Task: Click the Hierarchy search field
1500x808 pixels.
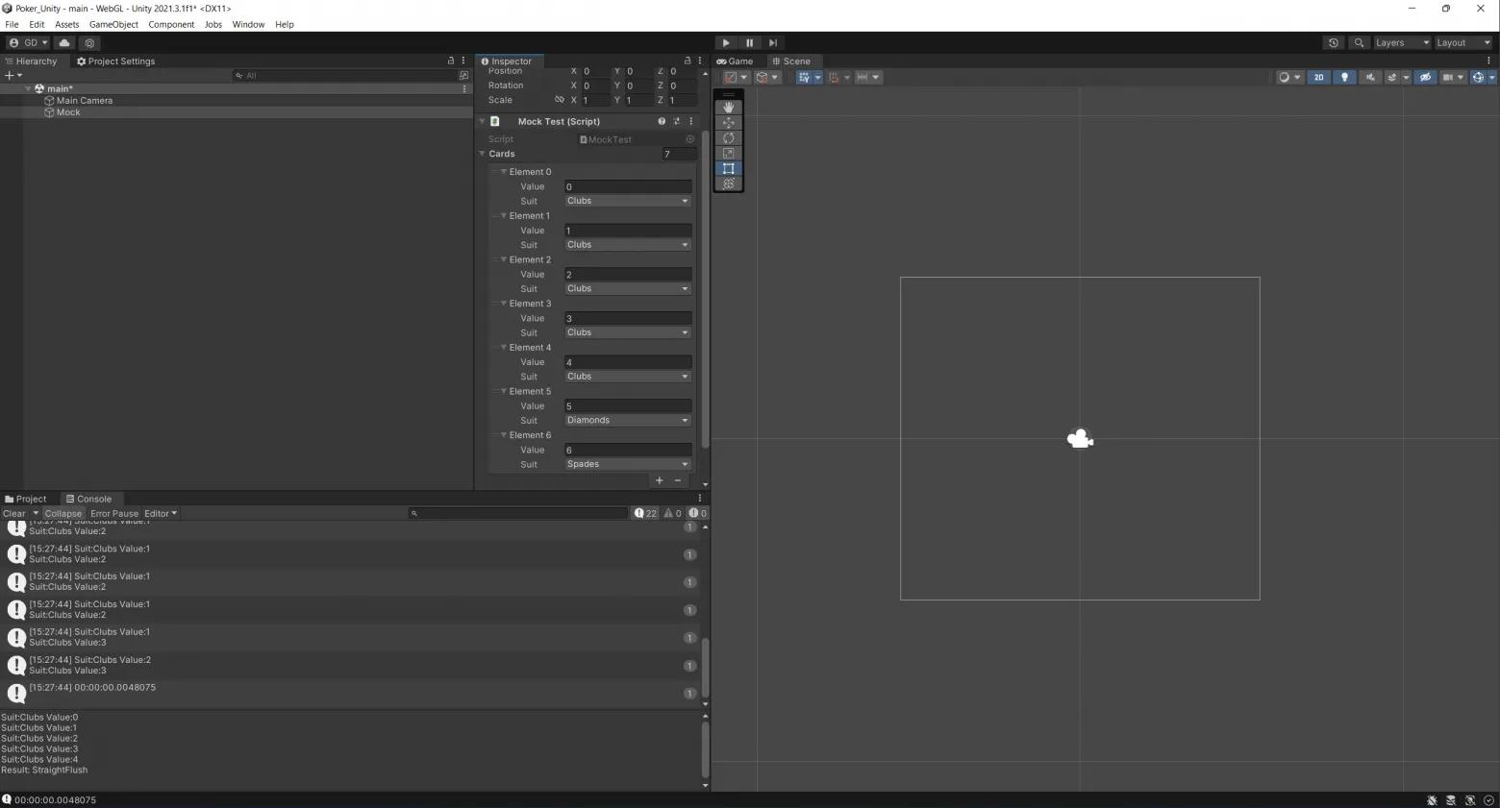Action: (346, 75)
